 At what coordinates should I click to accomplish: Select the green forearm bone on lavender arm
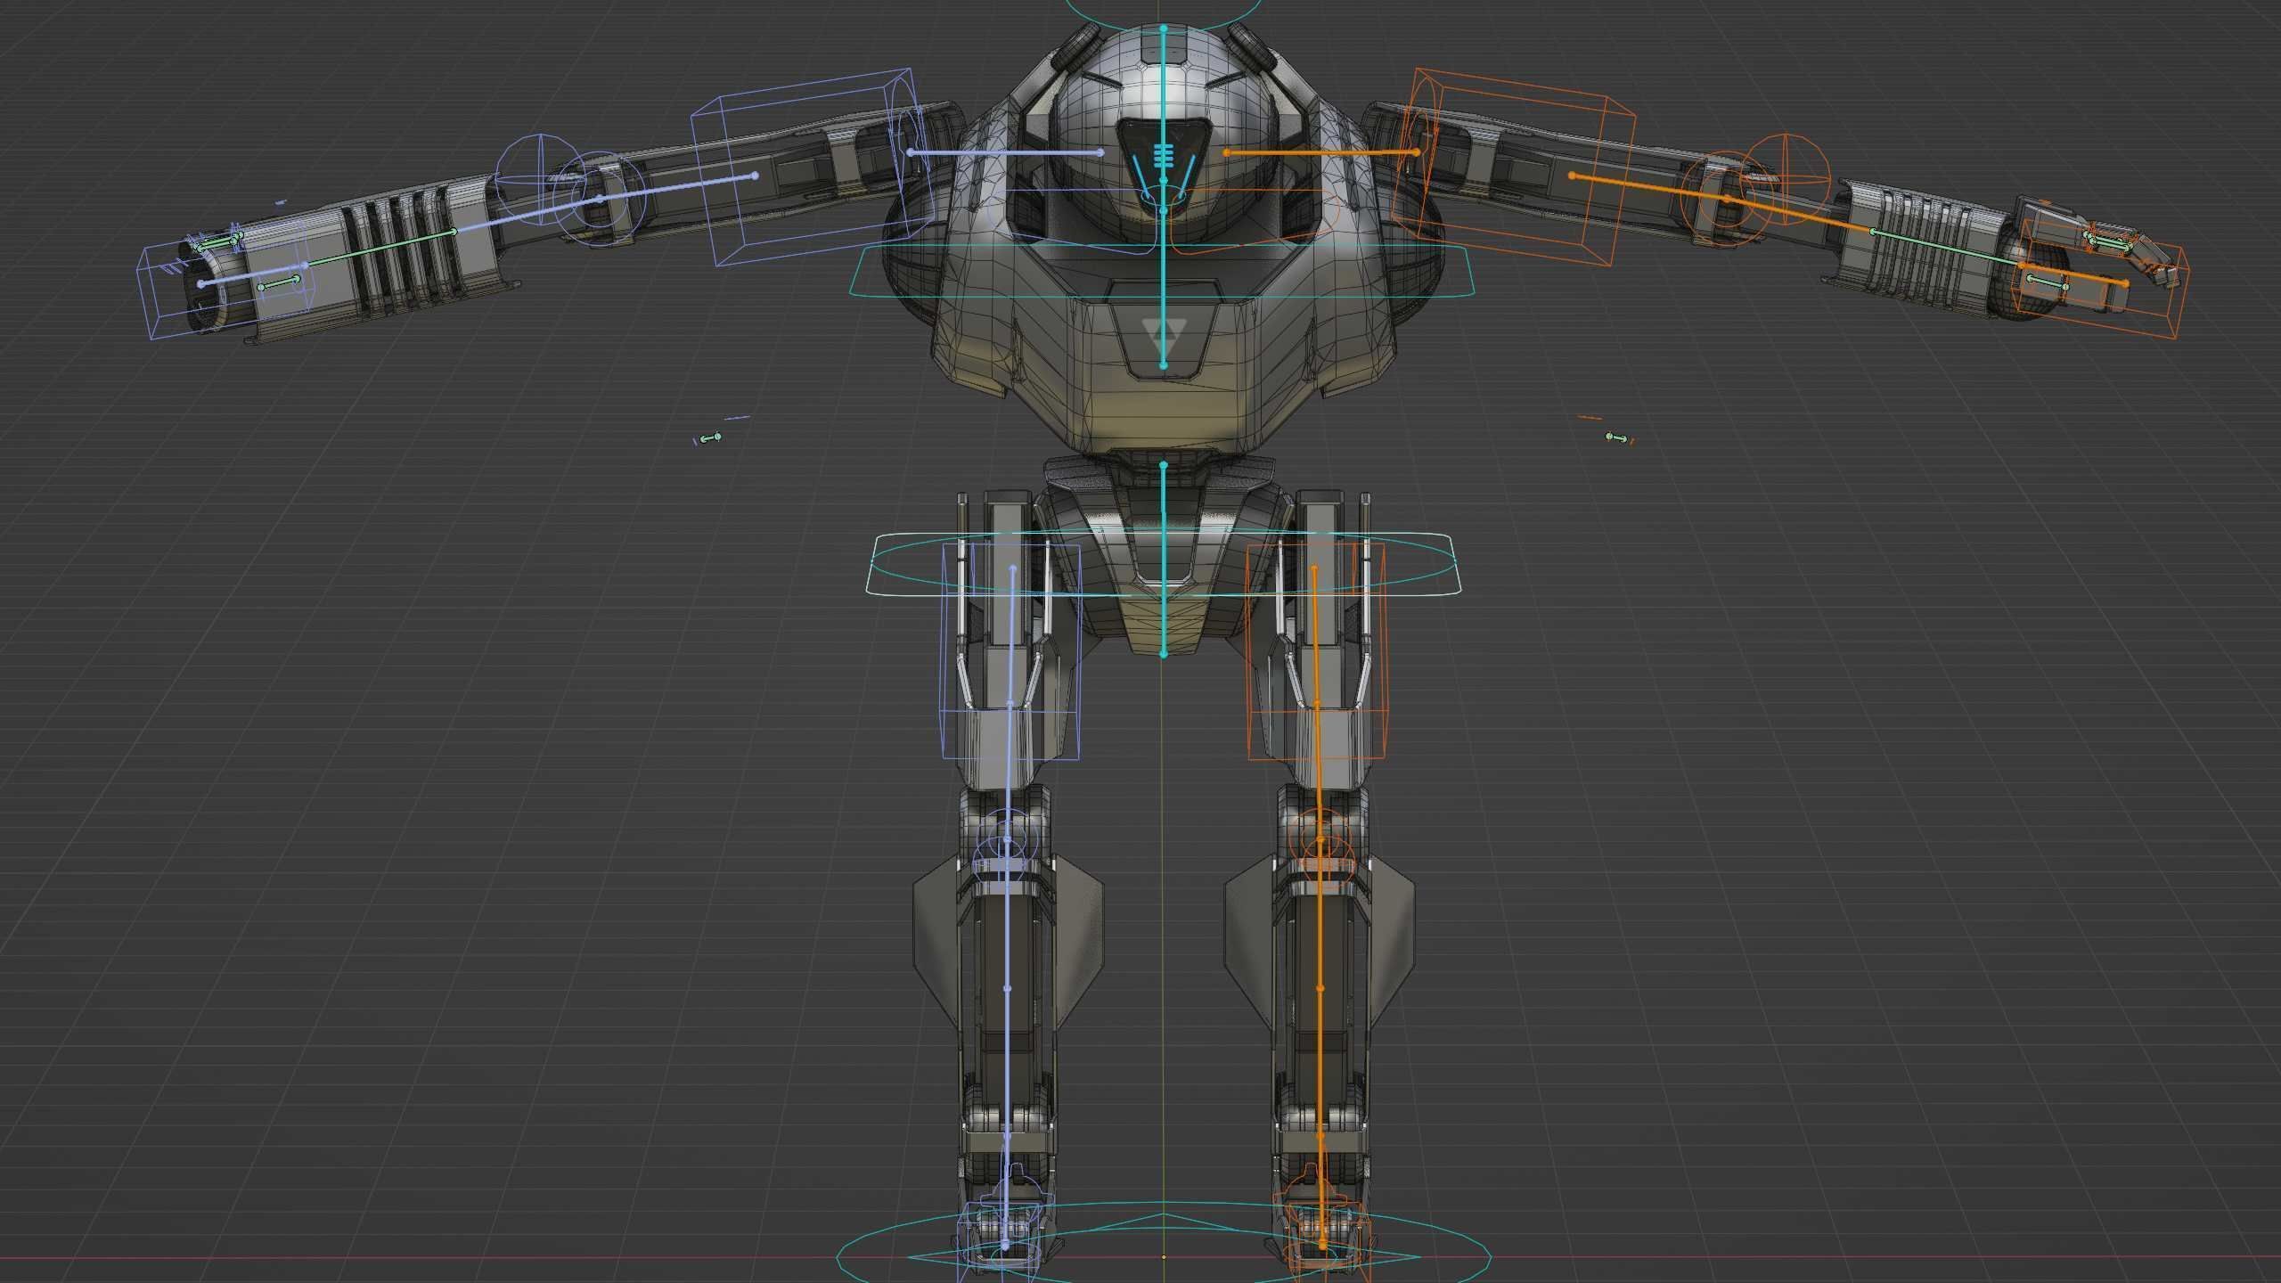click(380, 249)
